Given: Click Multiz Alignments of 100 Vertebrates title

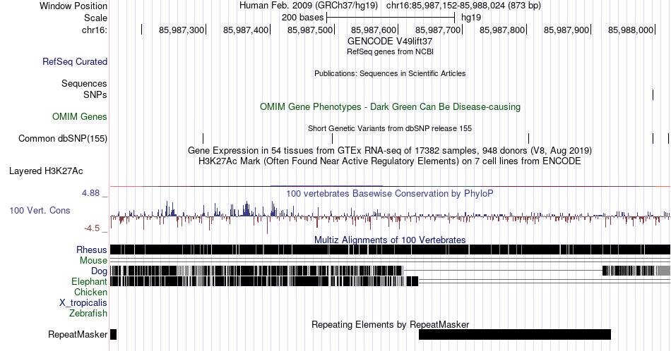Looking at the screenshot, I should 390,240.
